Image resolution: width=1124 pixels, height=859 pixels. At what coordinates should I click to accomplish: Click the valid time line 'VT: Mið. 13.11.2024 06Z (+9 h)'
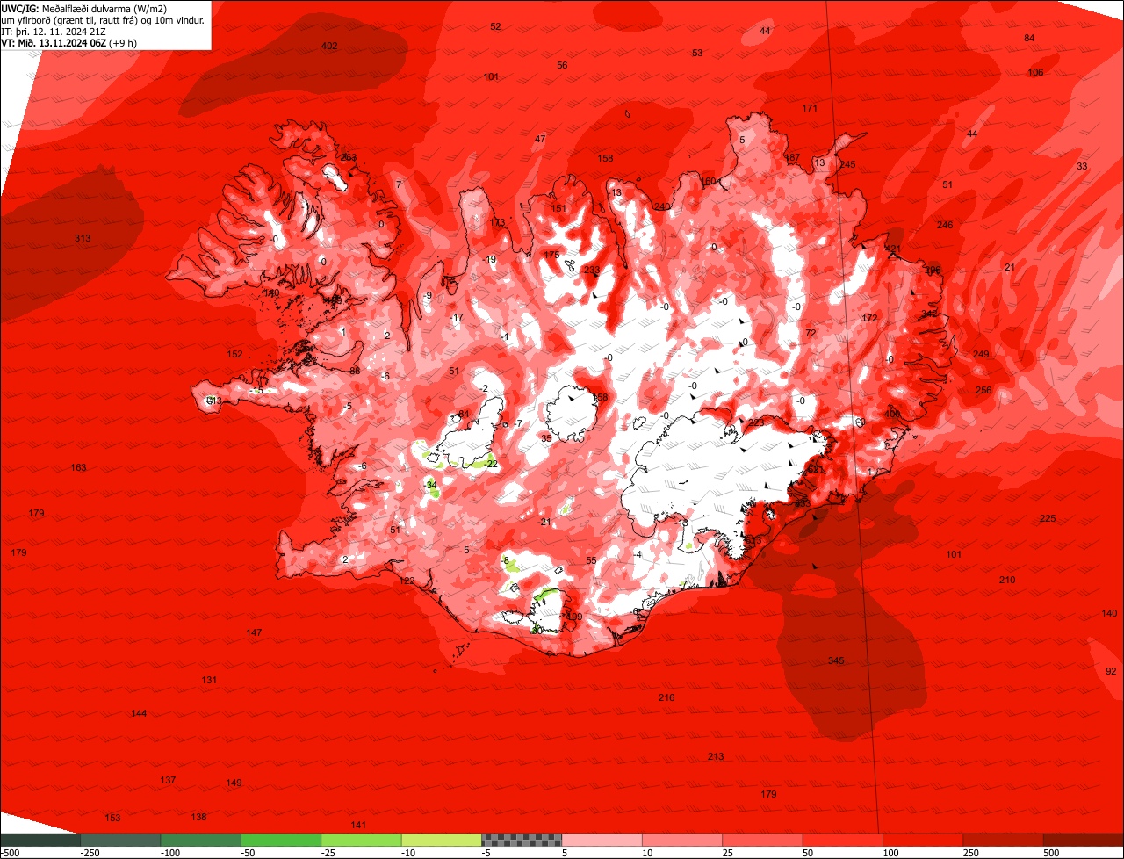(68, 42)
